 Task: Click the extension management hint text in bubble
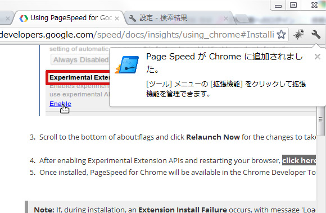click(226, 89)
